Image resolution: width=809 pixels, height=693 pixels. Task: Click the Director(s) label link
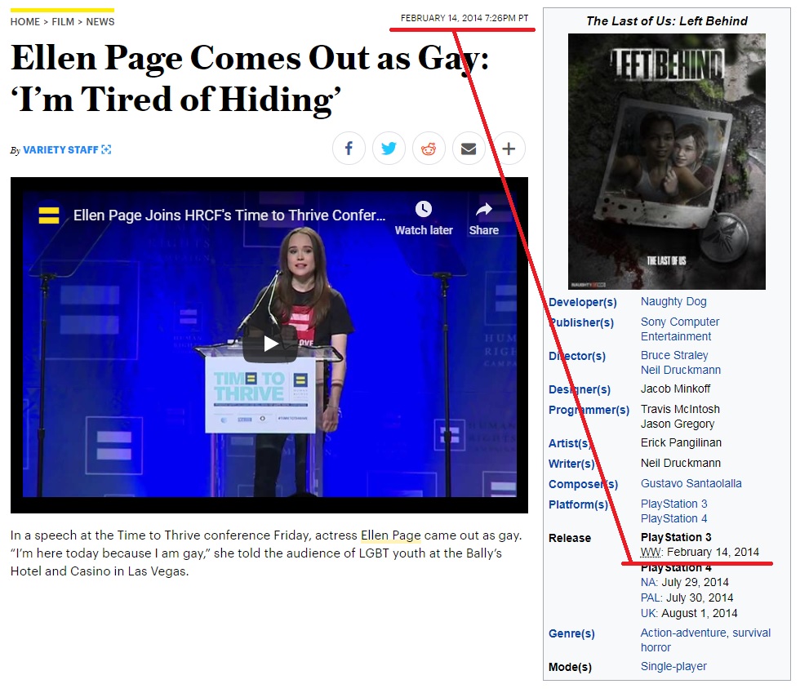[577, 356]
